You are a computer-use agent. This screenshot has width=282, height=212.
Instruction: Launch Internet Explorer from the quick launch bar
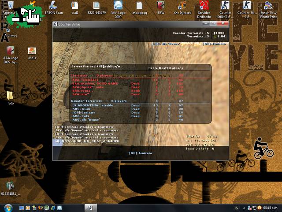[53, 208]
